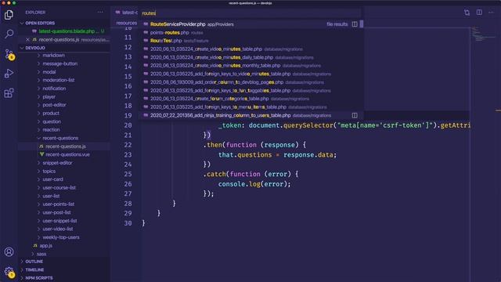
Task: Open the Run and Debug view
Action: tap(9, 74)
